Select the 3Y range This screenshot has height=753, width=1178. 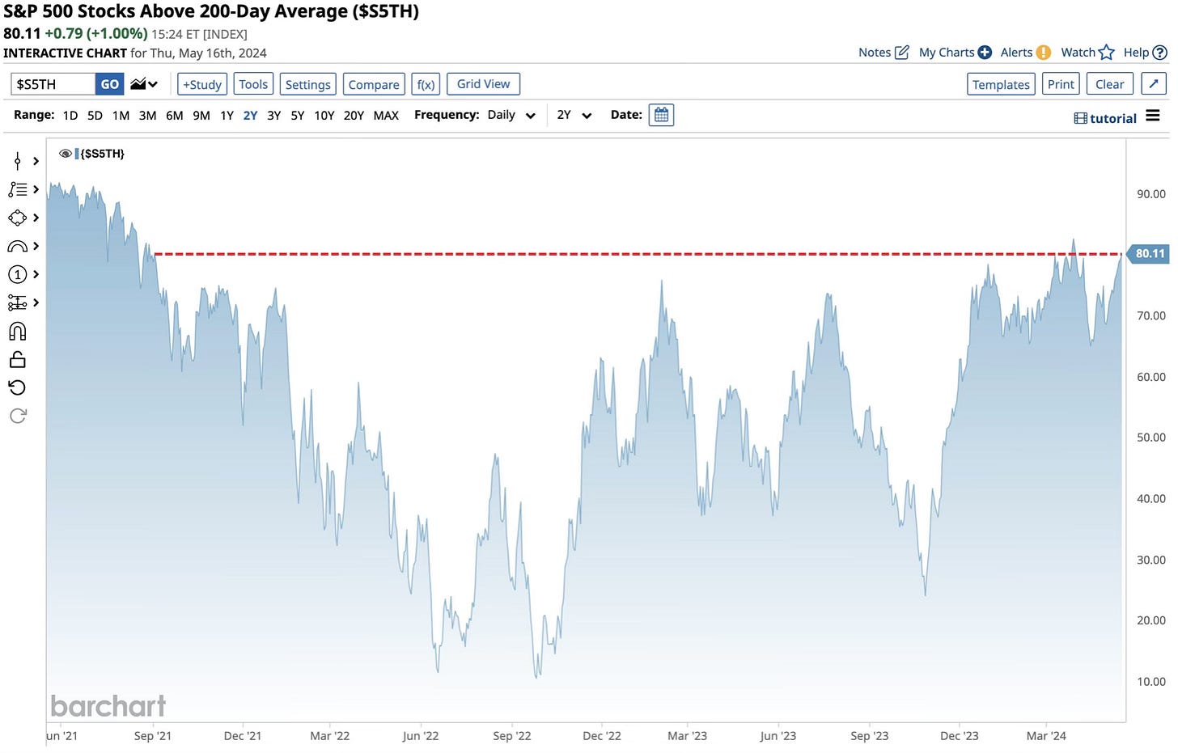click(274, 116)
